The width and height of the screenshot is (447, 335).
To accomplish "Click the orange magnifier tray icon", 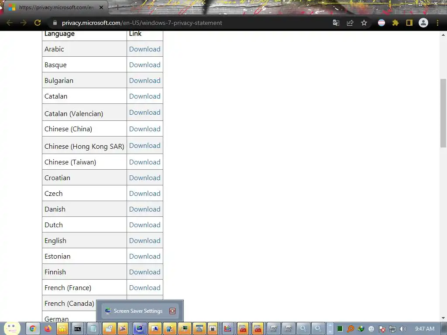I will (351, 329).
